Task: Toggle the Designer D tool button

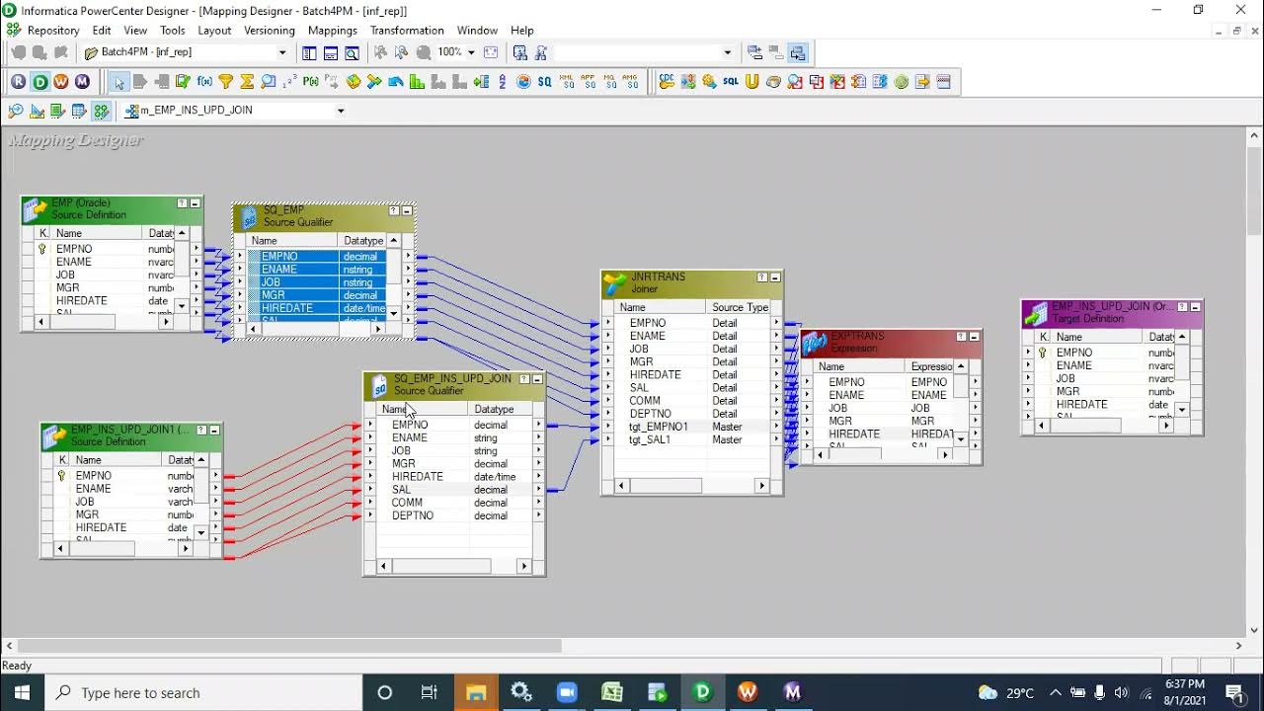Action: [39, 82]
